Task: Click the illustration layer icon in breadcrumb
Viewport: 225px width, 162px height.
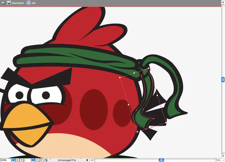Action: 9,3
